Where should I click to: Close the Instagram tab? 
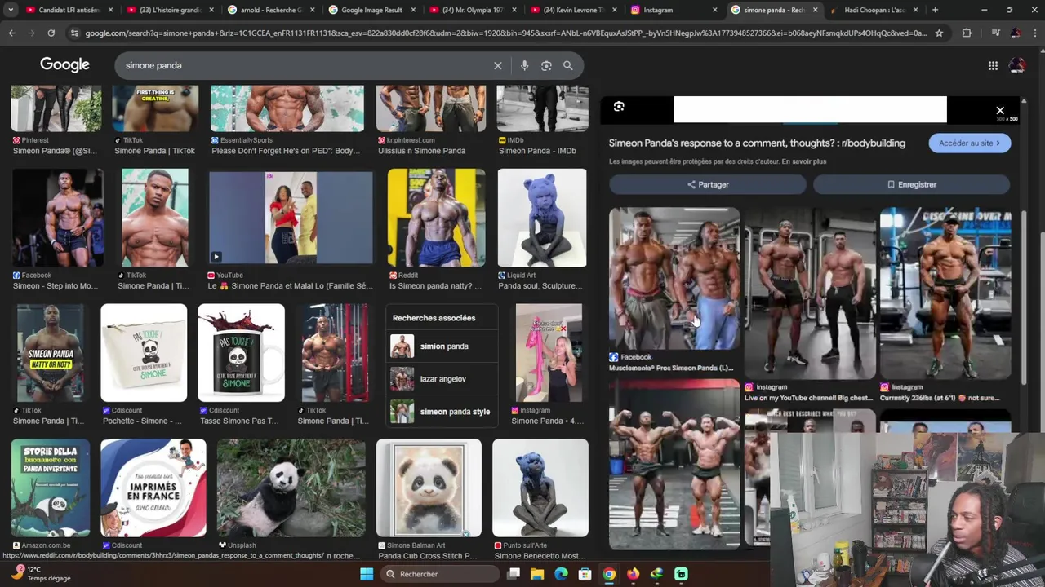715,10
